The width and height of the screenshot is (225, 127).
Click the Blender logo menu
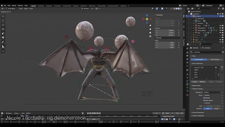pyautogui.click(x=2, y=6)
